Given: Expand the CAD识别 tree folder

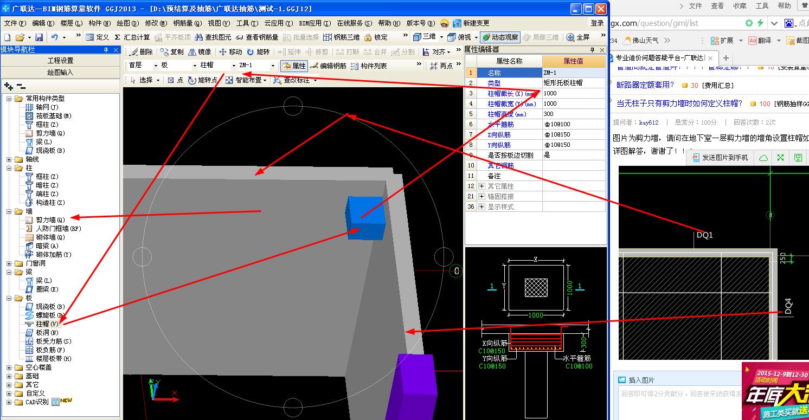Looking at the screenshot, I should point(9,402).
